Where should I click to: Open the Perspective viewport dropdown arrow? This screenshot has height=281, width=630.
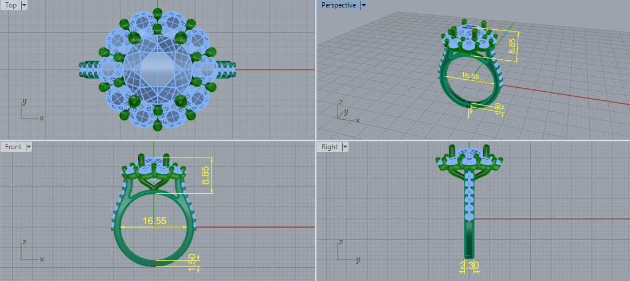(363, 5)
